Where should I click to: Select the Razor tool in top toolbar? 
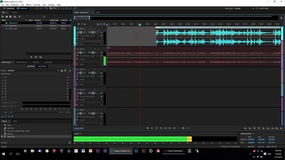click(51, 8)
